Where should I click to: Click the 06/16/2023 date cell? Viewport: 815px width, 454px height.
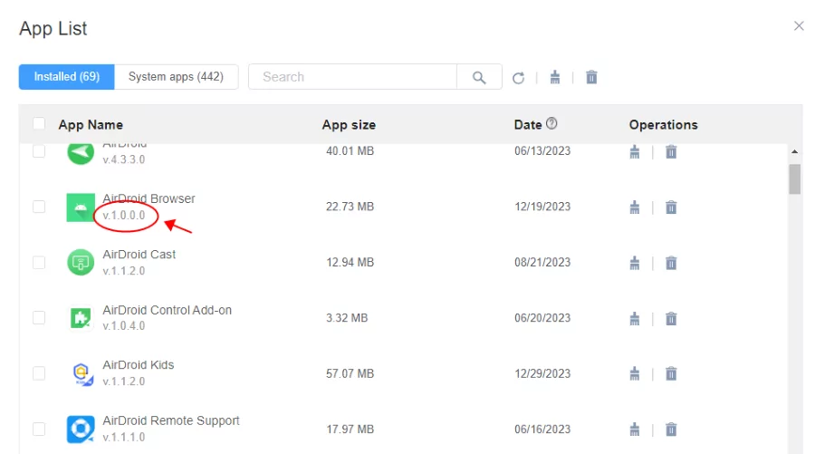[x=542, y=429]
